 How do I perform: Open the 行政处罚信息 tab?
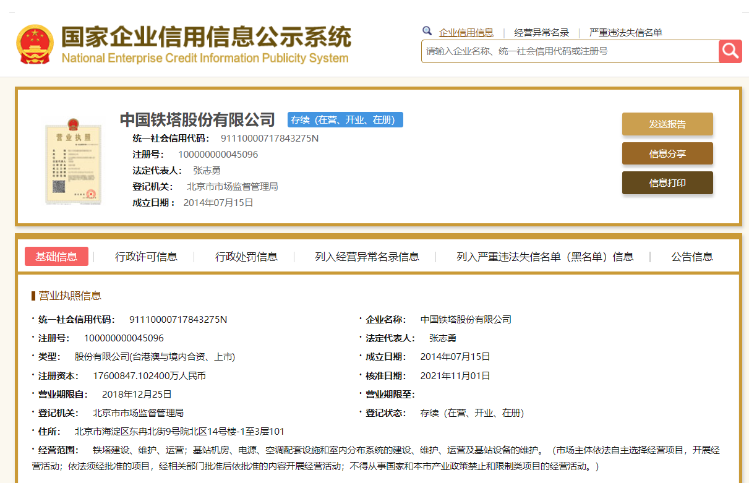tap(246, 257)
